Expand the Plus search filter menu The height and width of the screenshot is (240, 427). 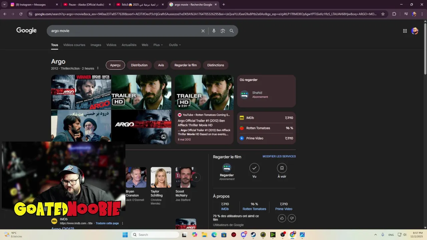coord(158,45)
